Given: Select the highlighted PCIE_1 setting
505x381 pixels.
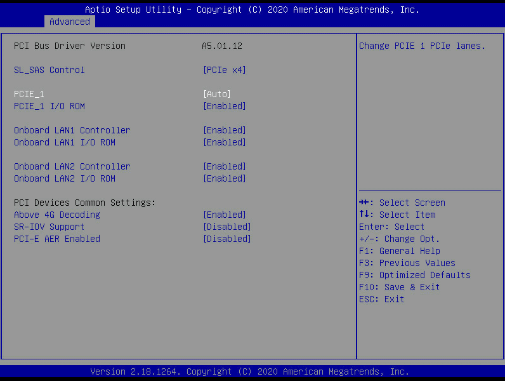Looking at the screenshot, I should (29, 94).
